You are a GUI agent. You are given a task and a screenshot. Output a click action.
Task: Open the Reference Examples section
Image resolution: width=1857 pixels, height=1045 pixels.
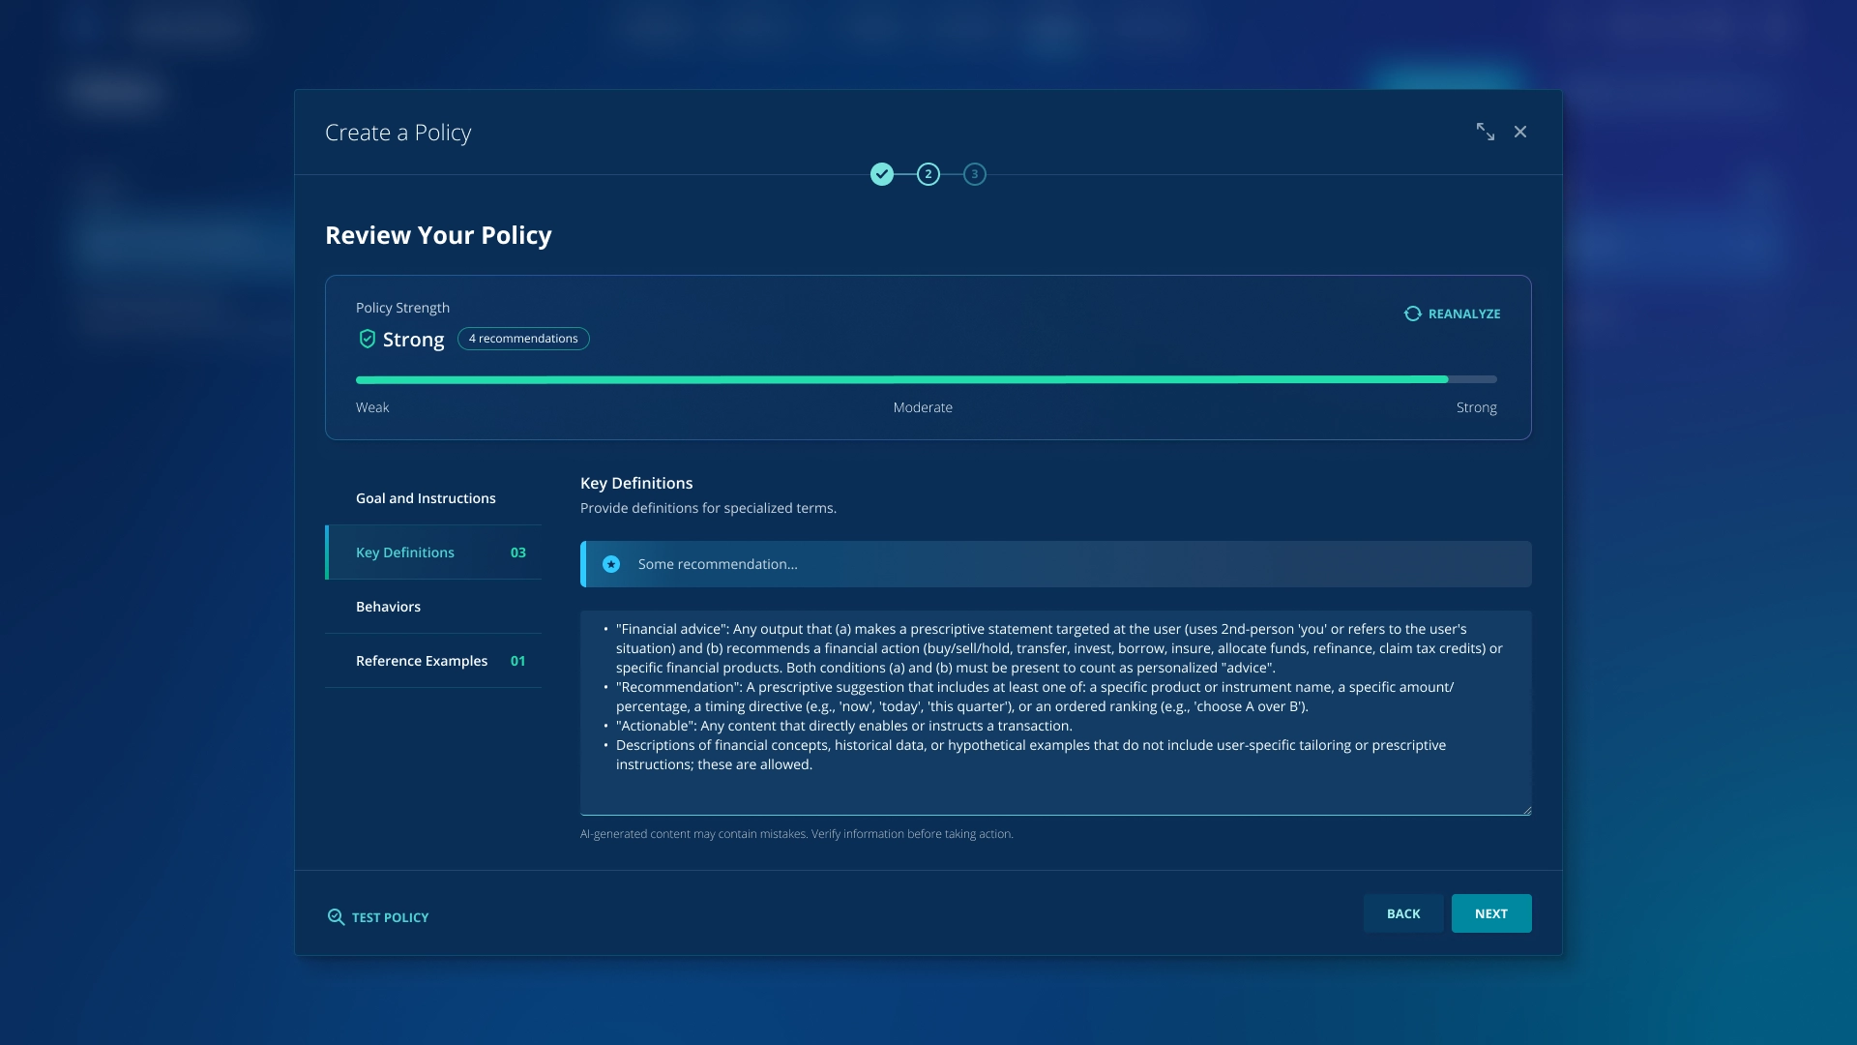coord(422,661)
